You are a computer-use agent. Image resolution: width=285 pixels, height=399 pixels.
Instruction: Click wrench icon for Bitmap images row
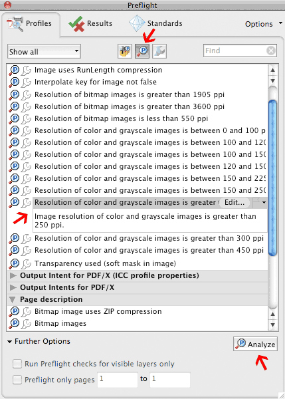pos(26,324)
